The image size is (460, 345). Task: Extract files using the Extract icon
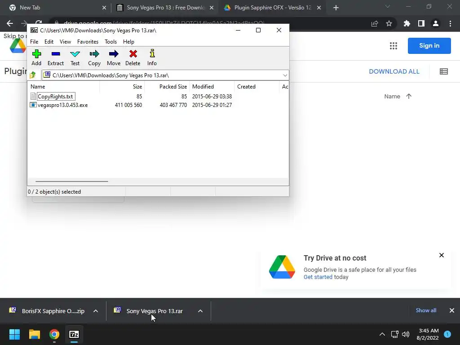click(x=55, y=57)
